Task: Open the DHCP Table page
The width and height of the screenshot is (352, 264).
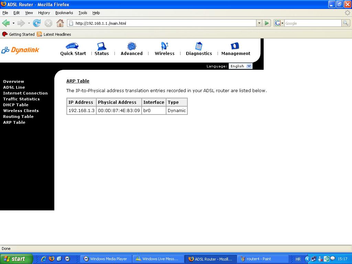Action: (16, 105)
